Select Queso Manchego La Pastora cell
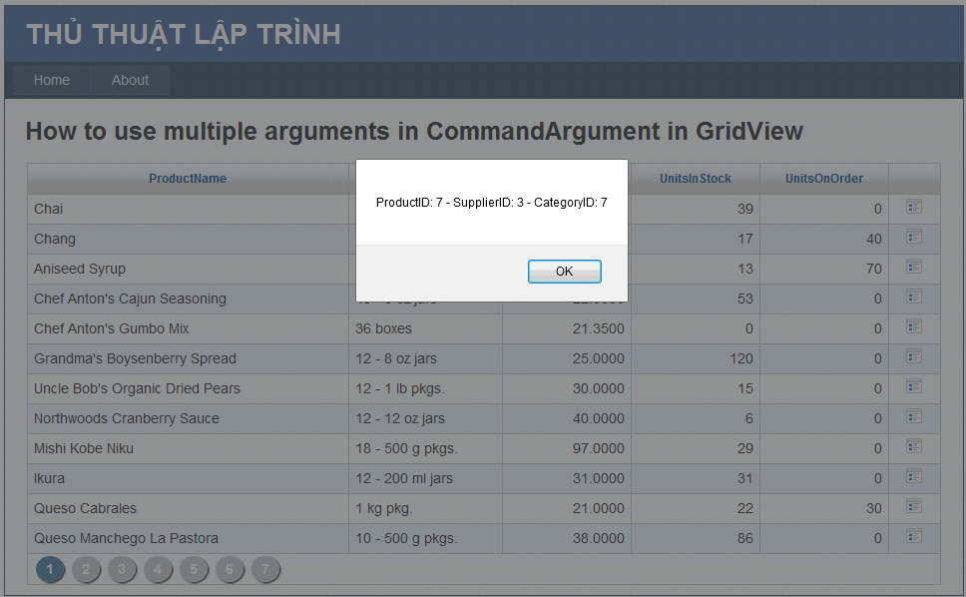966x597 pixels. (x=188, y=538)
